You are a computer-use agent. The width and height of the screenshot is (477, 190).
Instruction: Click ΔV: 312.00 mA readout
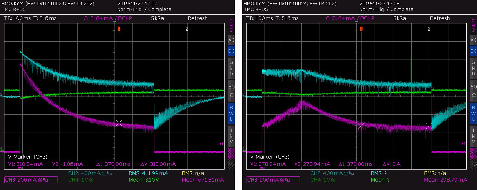click(x=158, y=164)
